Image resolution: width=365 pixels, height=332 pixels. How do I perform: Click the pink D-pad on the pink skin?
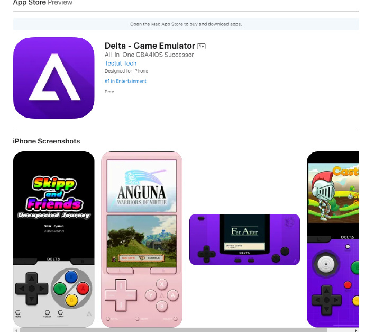[x=121, y=295]
